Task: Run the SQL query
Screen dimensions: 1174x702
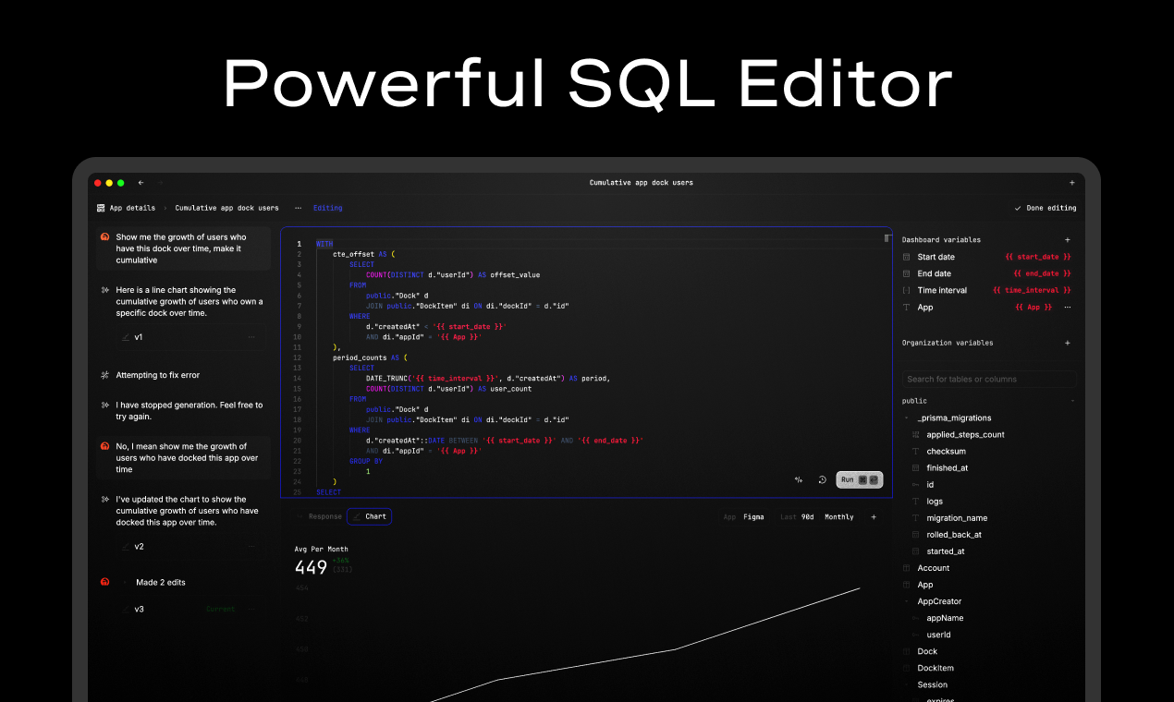Action: (x=860, y=479)
